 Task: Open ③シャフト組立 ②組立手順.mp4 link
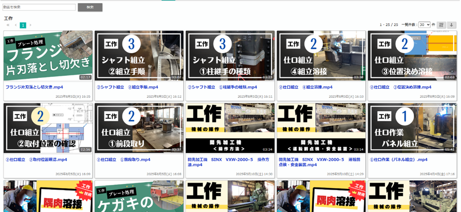point(125,87)
